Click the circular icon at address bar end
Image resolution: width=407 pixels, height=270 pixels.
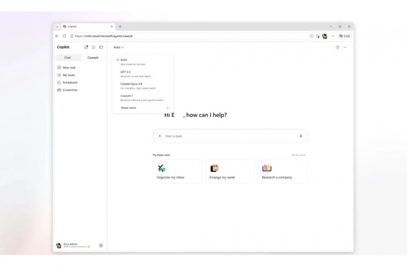click(x=311, y=36)
